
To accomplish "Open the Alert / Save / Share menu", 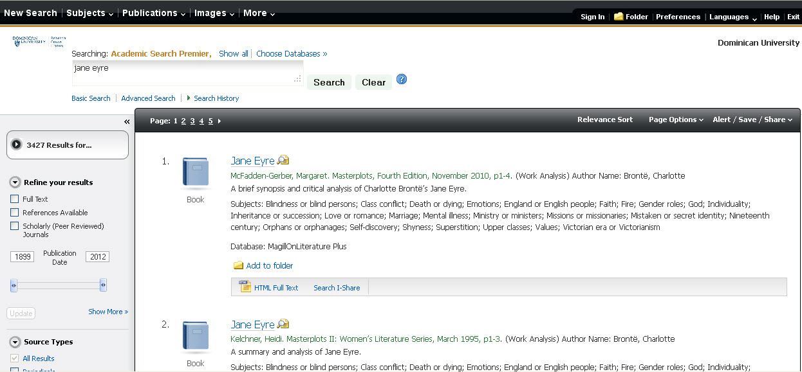I will pyautogui.click(x=752, y=120).
